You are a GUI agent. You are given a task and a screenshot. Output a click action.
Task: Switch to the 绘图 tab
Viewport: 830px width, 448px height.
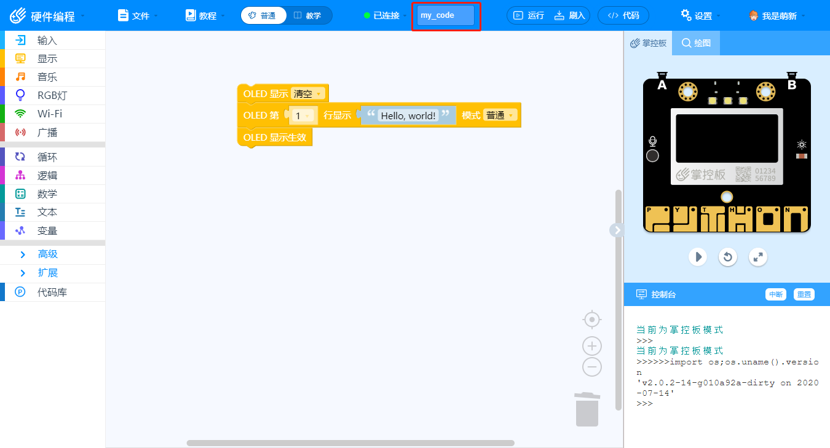click(696, 43)
